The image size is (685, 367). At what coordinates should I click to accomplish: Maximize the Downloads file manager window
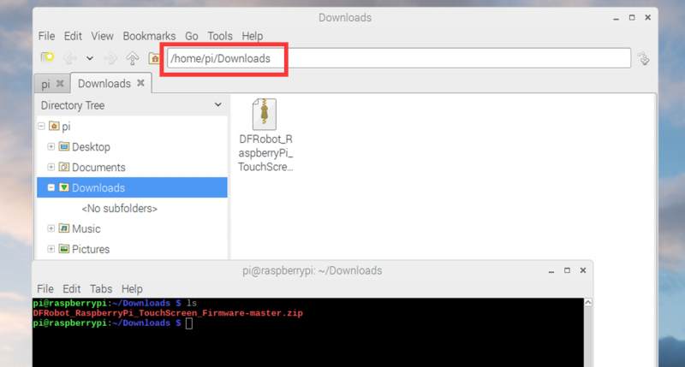(x=632, y=17)
